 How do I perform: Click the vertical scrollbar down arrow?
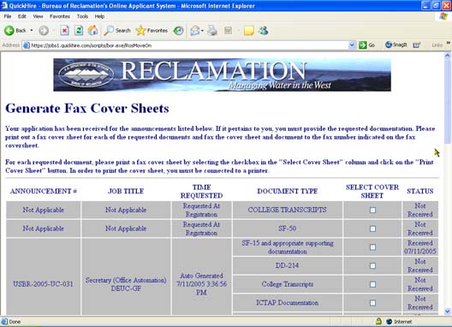point(448,312)
